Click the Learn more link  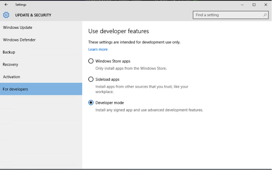(x=98, y=49)
